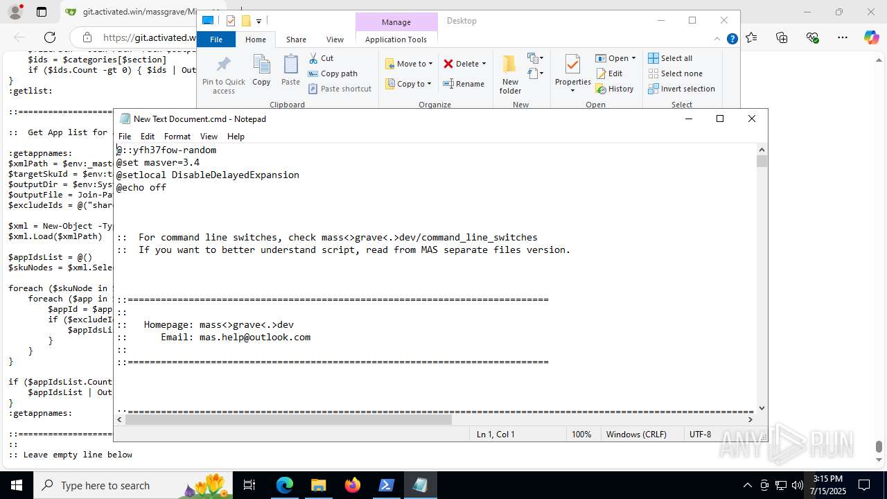
Task: Select Cut in the Clipboard group
Action: (x=321, y=58)
